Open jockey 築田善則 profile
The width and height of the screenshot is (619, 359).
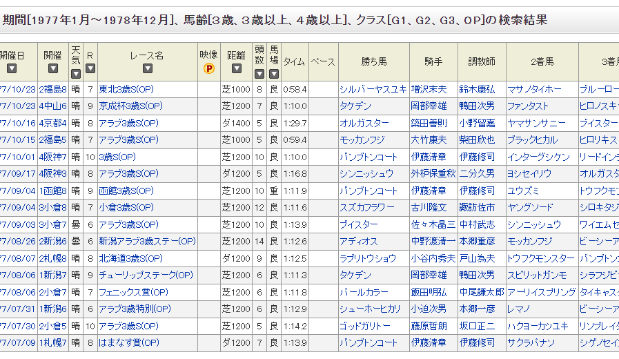pos(429,123)
